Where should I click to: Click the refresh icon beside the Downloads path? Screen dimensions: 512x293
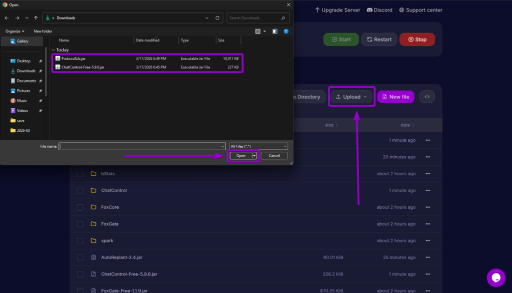217,17
